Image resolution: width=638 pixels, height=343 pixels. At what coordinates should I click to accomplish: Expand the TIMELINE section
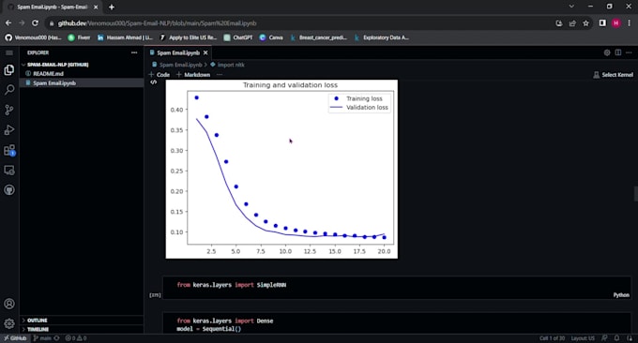[x=38, y=329]
